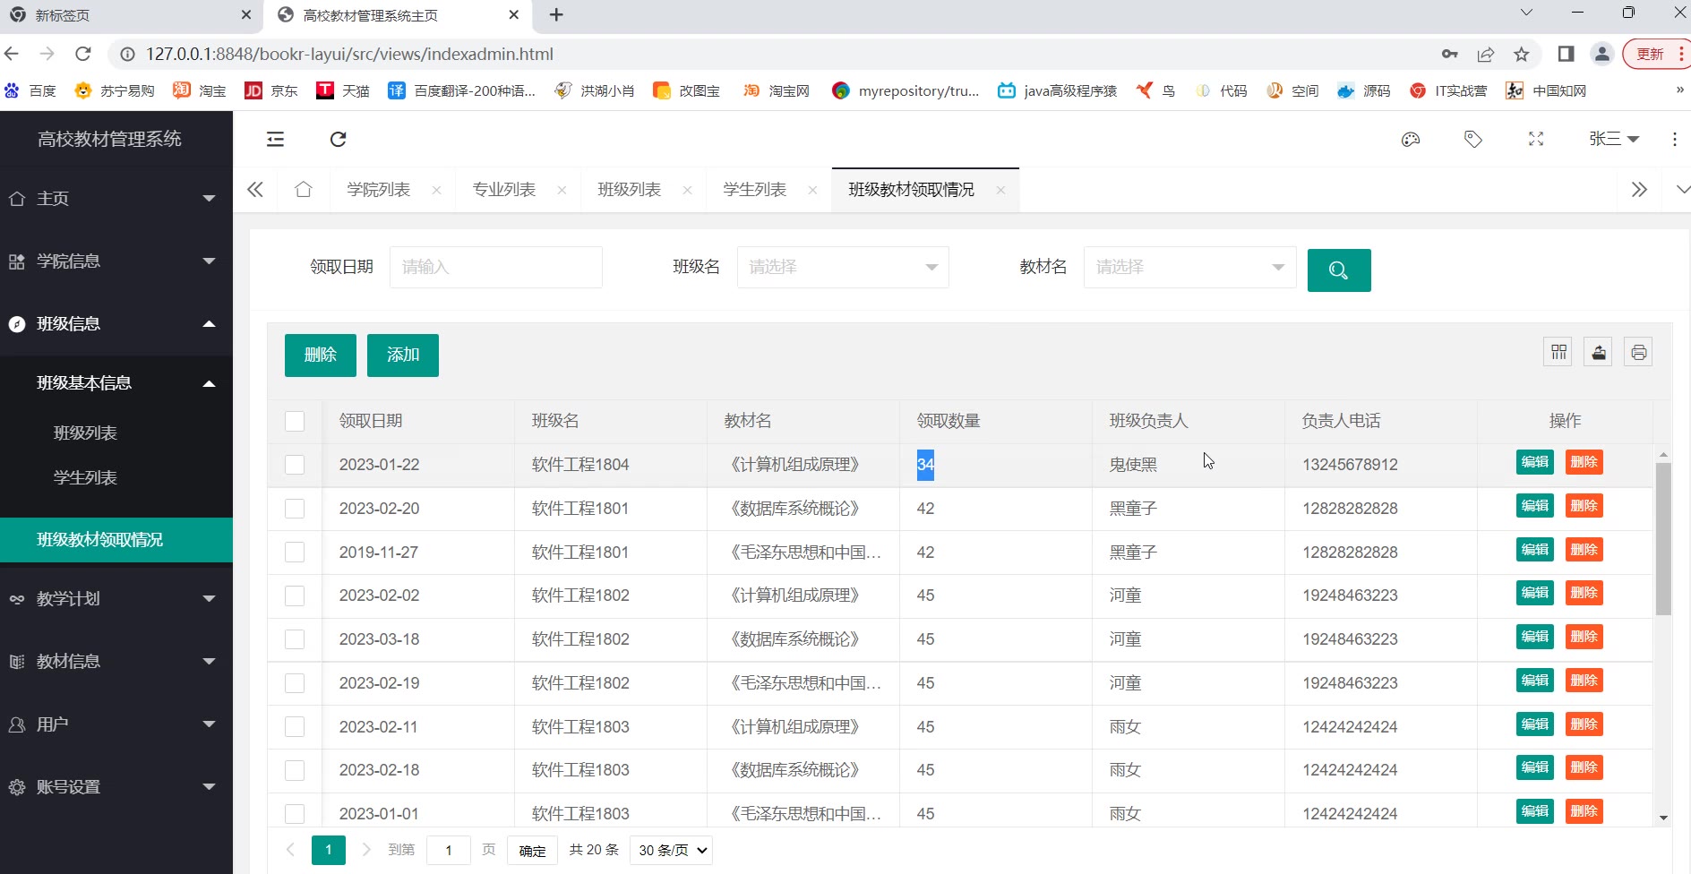Check the row dated 2023-02-11
Screen dimensions: 1691x874
tap(295, 727)
